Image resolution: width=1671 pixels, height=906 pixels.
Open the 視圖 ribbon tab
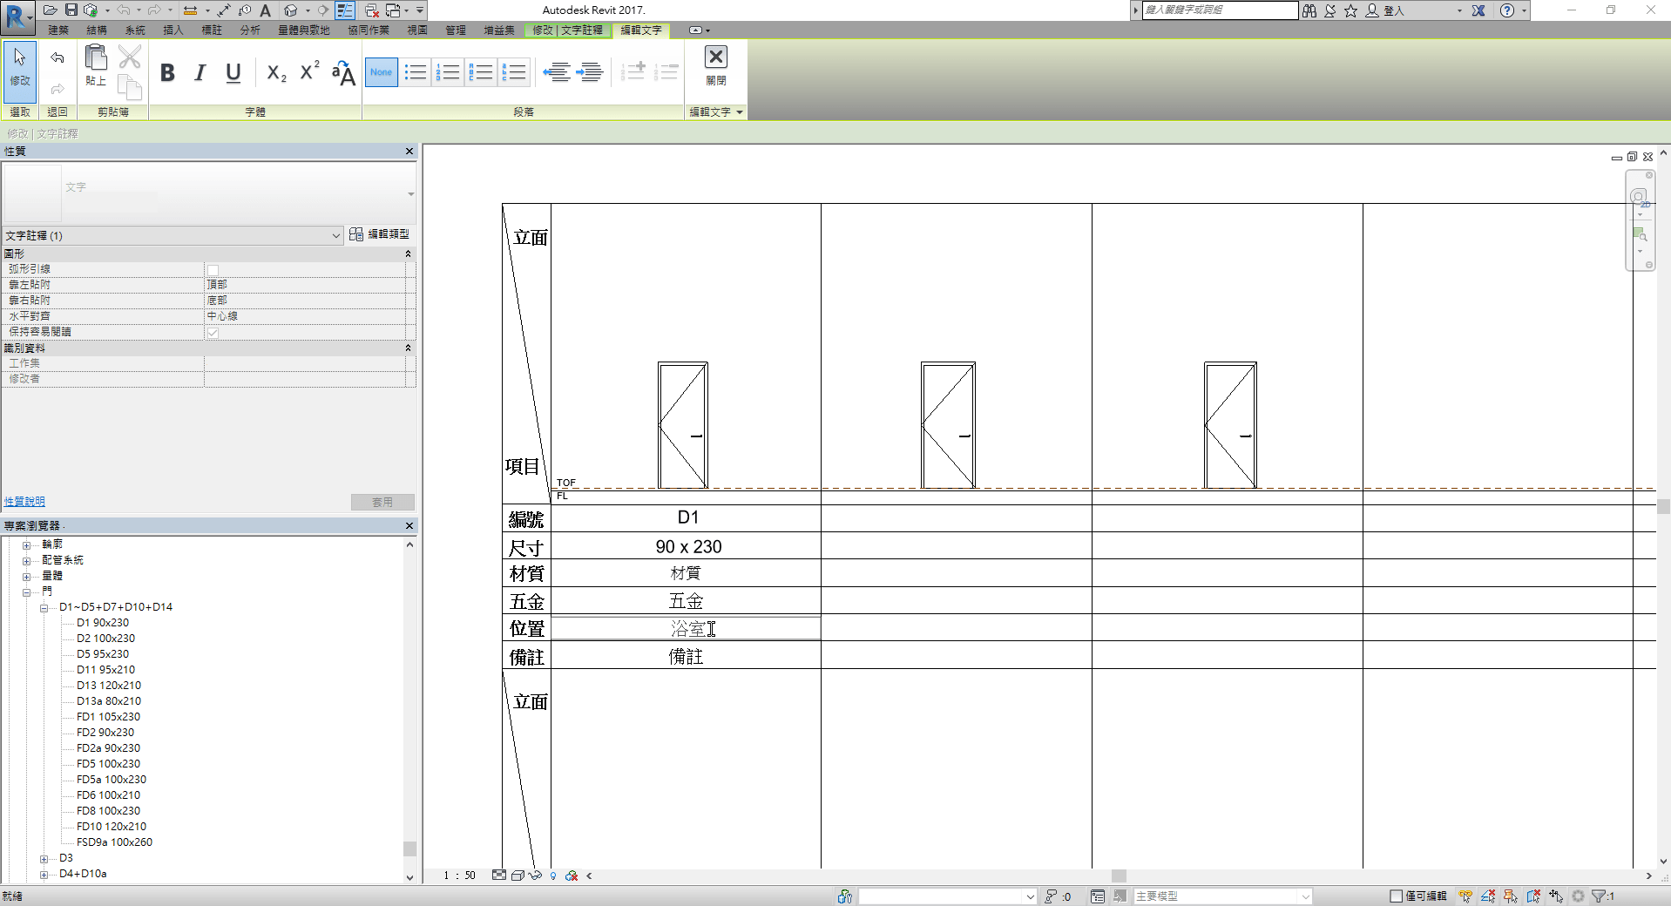point(416,29)
